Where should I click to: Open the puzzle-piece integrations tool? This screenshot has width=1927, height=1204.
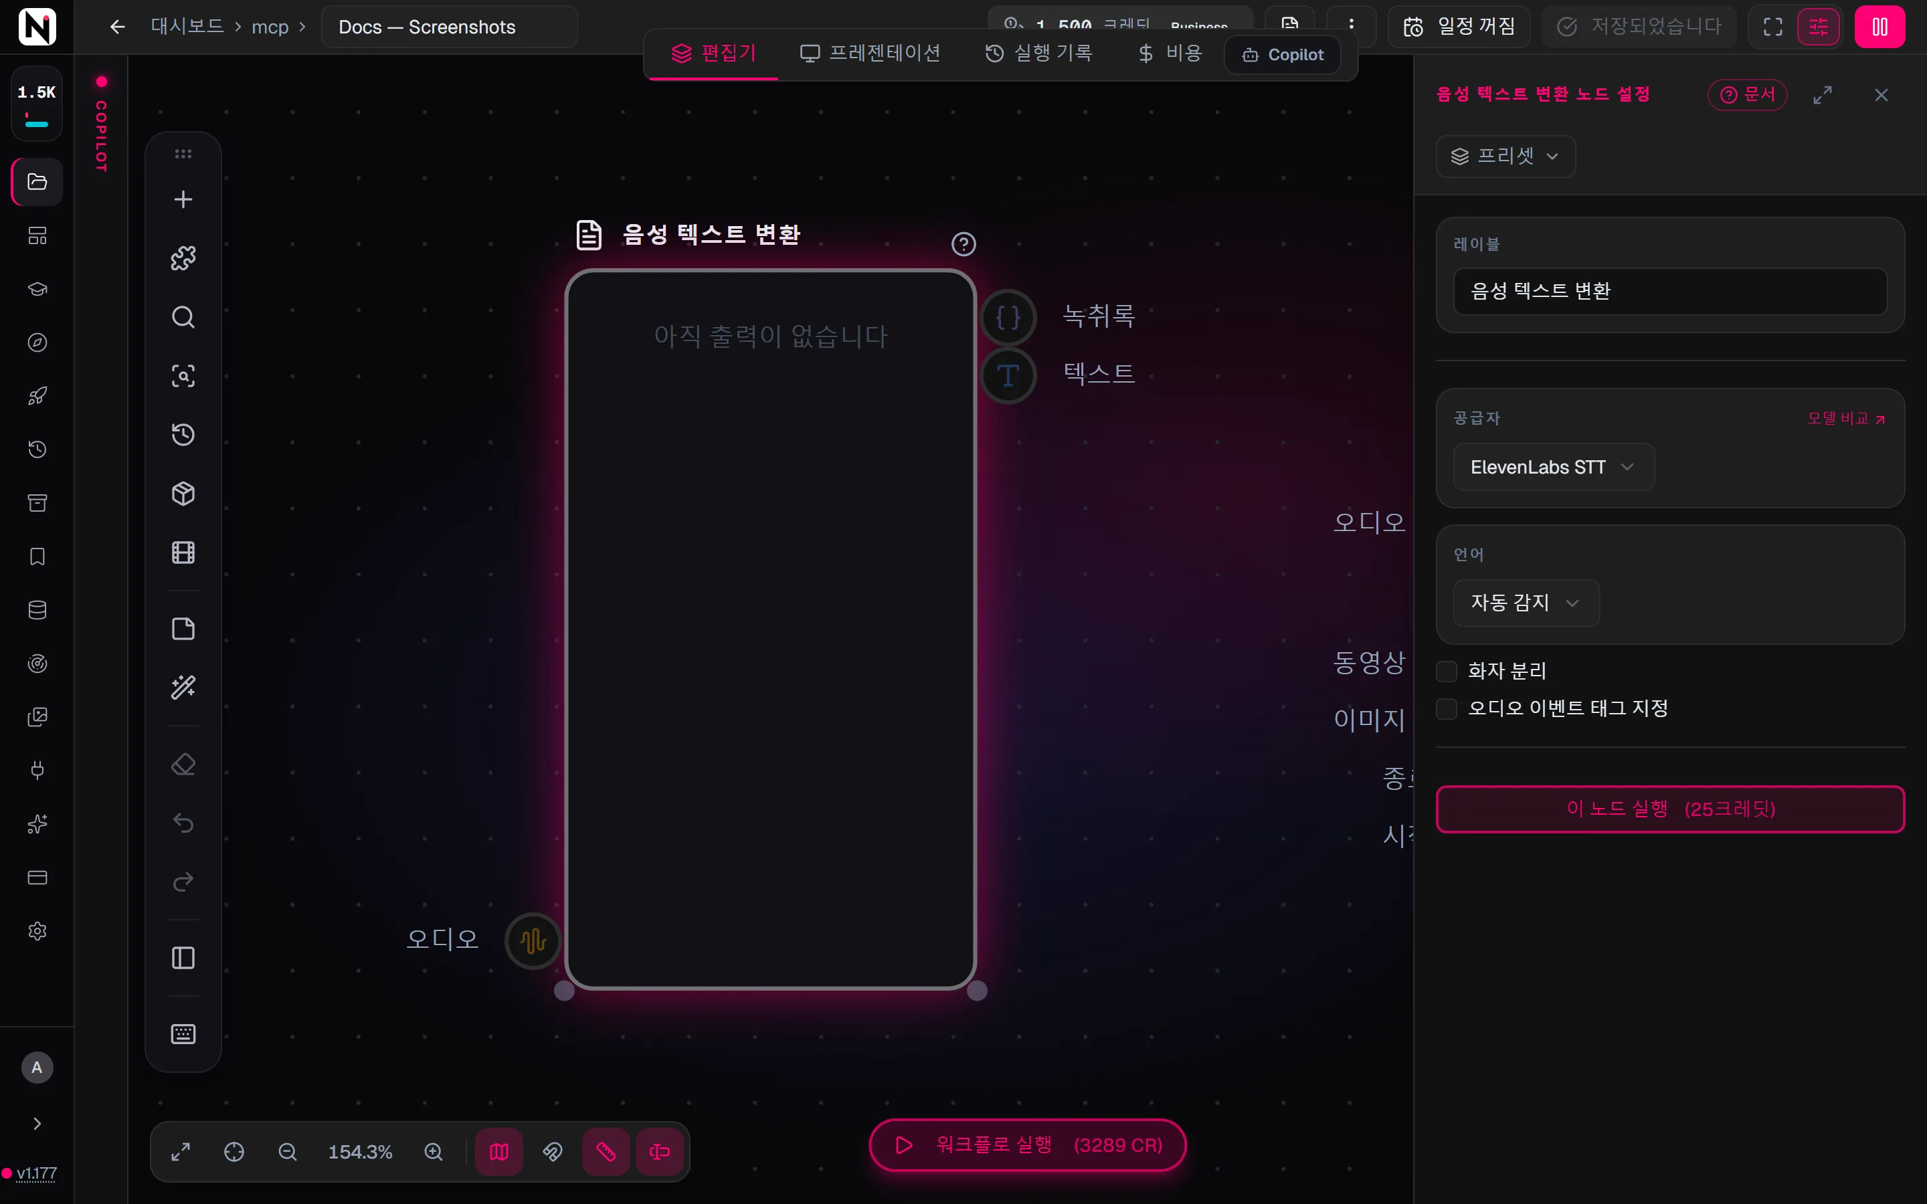pos(183,258)
